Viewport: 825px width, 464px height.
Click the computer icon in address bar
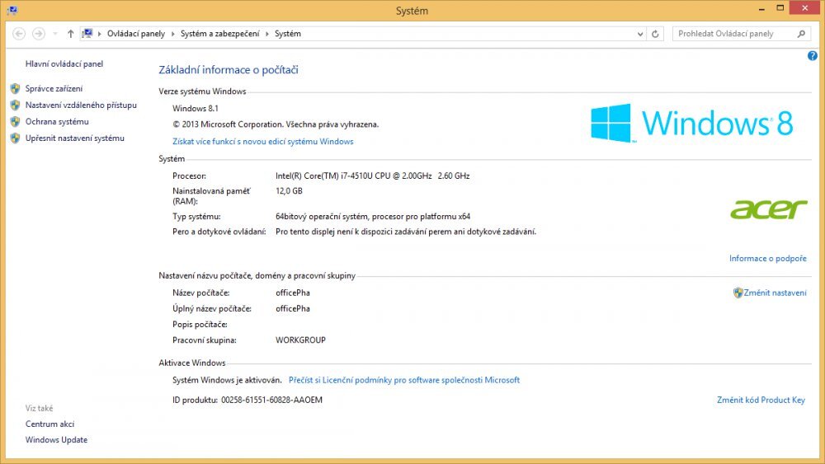point(87,34)
